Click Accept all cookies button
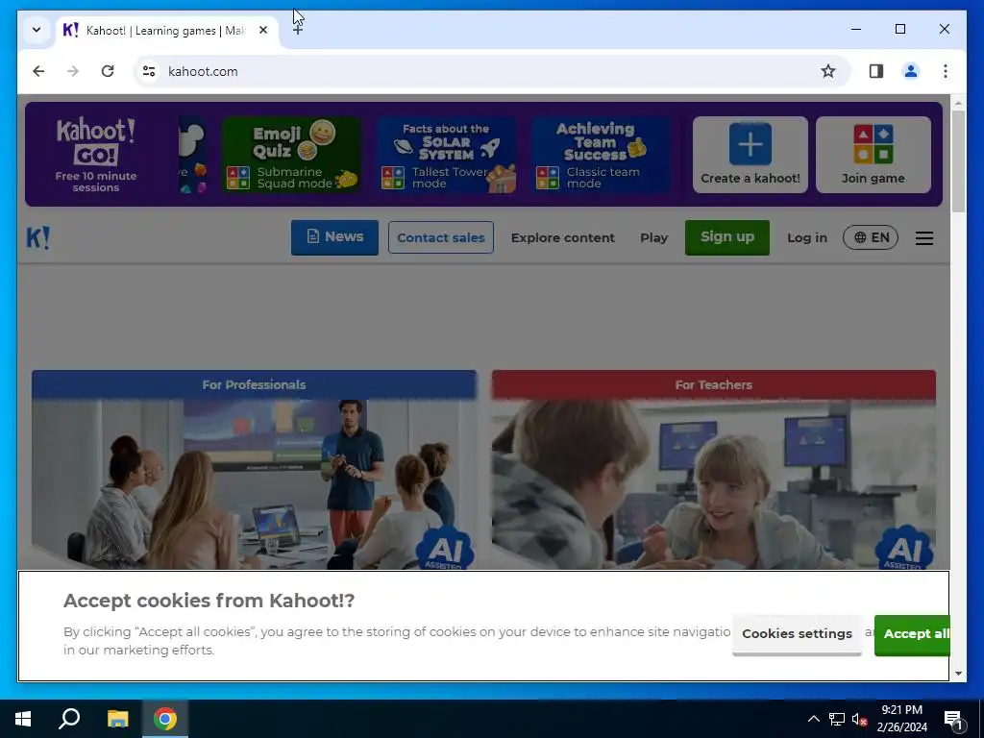The height and width of the screenshot is (738, 984). click(x=913, y=634)
